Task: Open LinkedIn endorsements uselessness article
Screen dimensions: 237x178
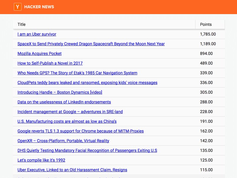Action: tap(64, 102)
